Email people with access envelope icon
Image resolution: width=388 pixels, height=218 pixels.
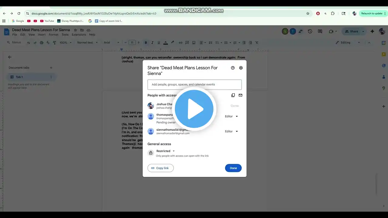[240, 95]
